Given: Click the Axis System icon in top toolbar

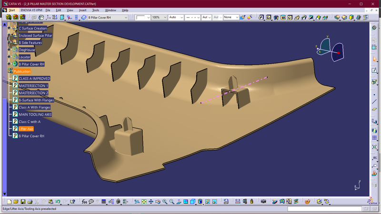Looking at the screenshot, I should [48, 17].
